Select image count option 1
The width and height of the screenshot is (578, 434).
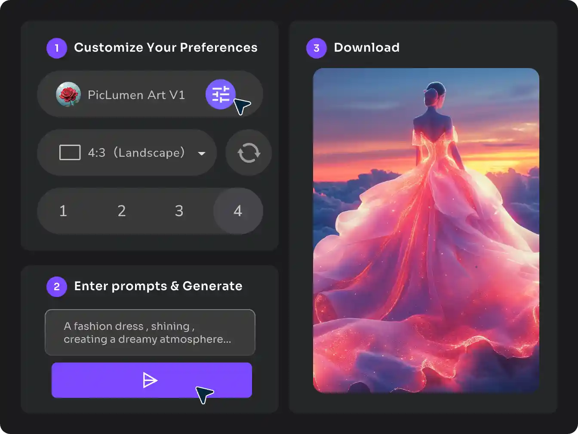point(63,211)
